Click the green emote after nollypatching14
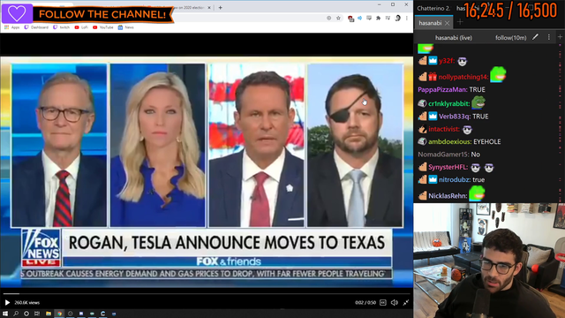Image resolution: width=565 pixels, height=318 pixels. pos(498,74)
